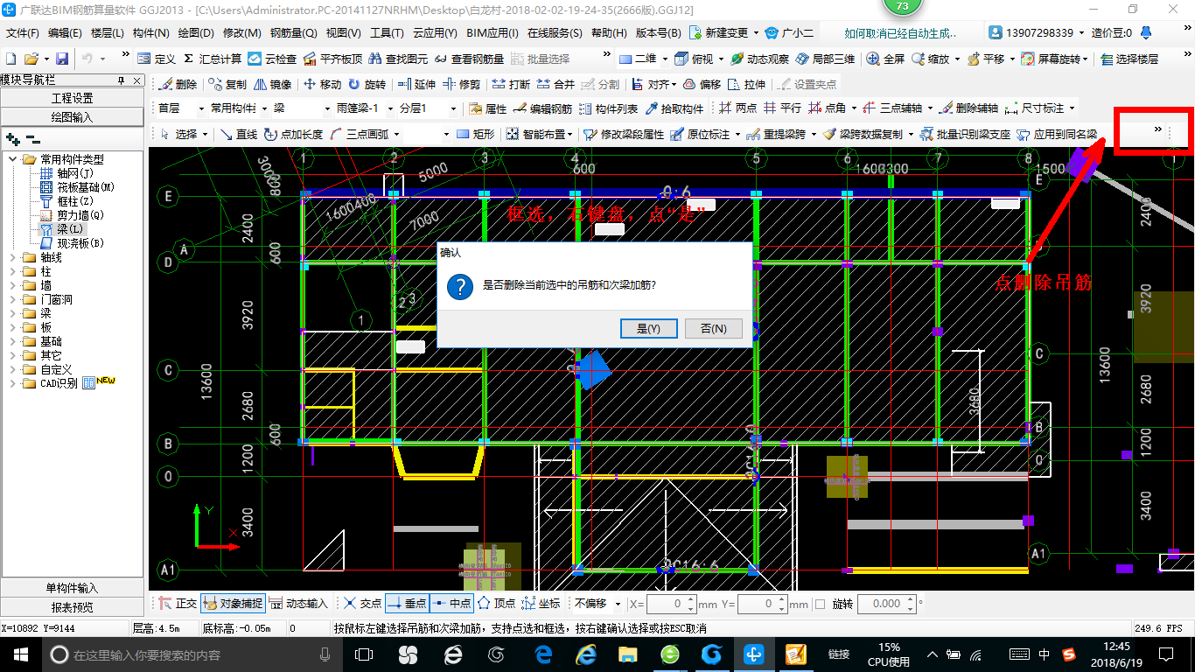The height and width of the screenshot is (672, 1195).
Task: Collapse the 常用构件类型 tree folder
Action: point(13,159)
